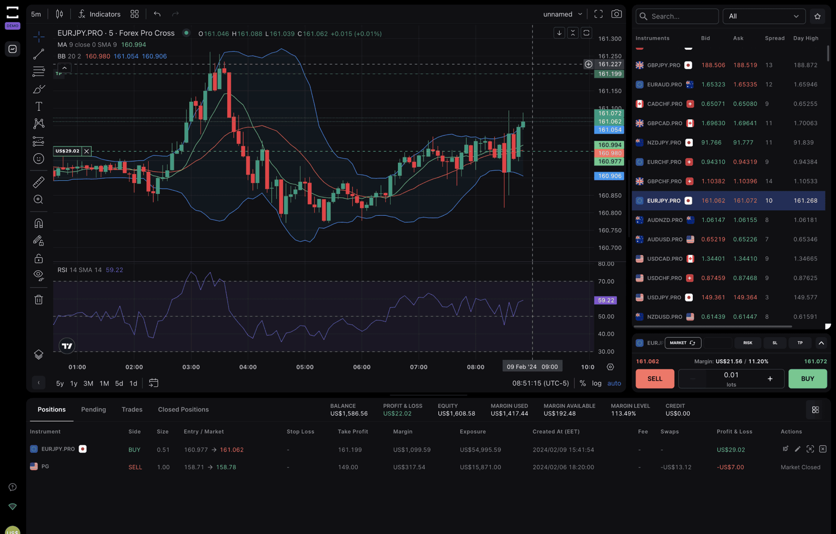
Task: Click the favorites star icon in watchlist
Action: 817,16
